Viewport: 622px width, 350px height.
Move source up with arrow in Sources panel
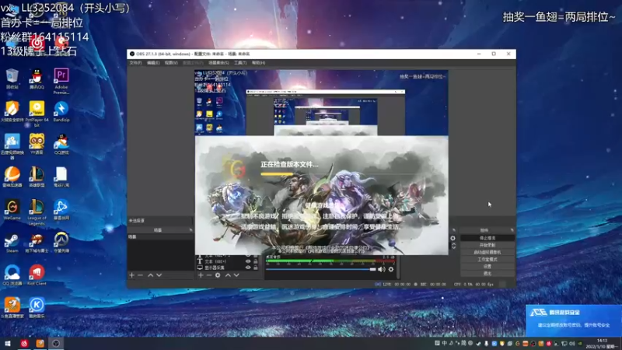click(x=228, y=275)
